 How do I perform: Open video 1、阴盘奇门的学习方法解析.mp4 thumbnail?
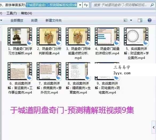pyautogui.click(x=20, y=37)
